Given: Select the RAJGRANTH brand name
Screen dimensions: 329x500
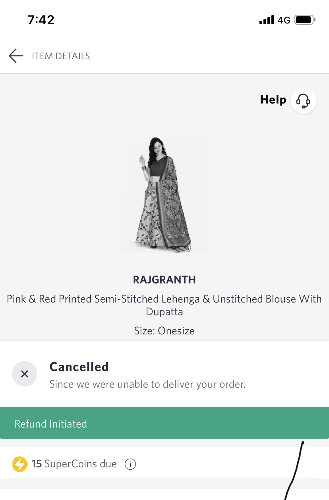Looking at the screenshot, I should click(164, 280).
